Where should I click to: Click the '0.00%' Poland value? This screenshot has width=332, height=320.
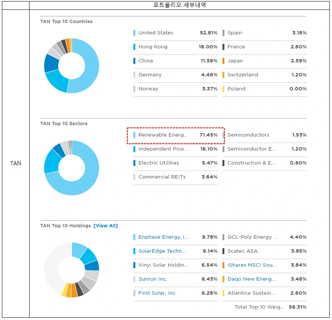(298, 89)
